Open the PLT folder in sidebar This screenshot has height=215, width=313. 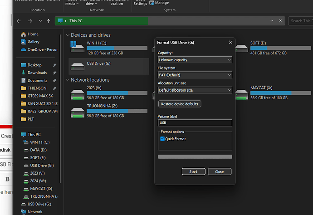click(x=27, y=119)
